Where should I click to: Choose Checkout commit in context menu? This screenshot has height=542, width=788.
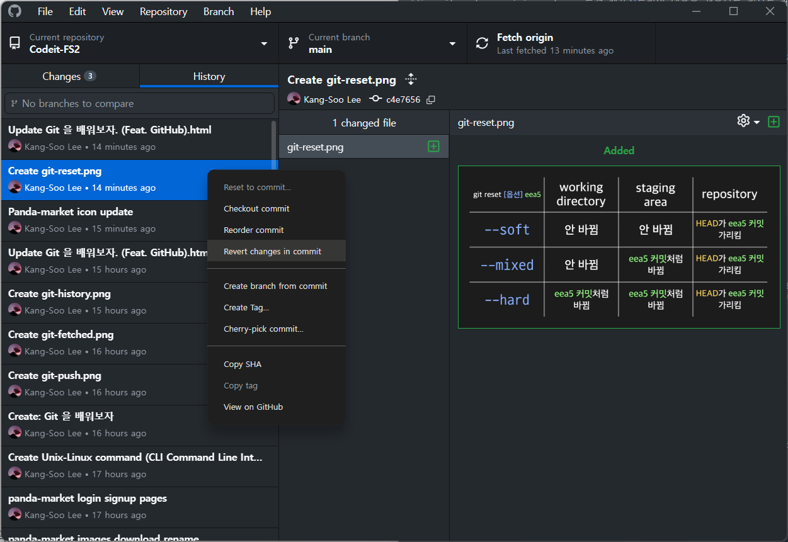click(277, 208)
